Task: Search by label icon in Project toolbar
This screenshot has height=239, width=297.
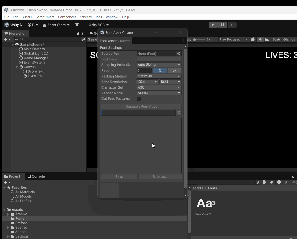Action: [x=272, y=182]
